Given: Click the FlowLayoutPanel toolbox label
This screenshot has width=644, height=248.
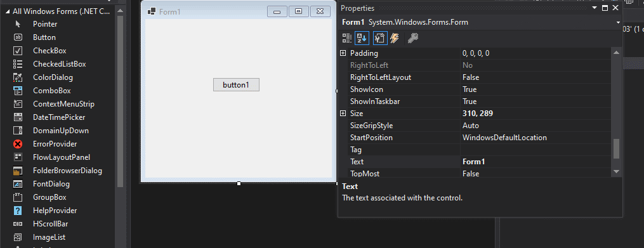Looking at the screenshot, I should pyautogui.click(x=62, y=157).
